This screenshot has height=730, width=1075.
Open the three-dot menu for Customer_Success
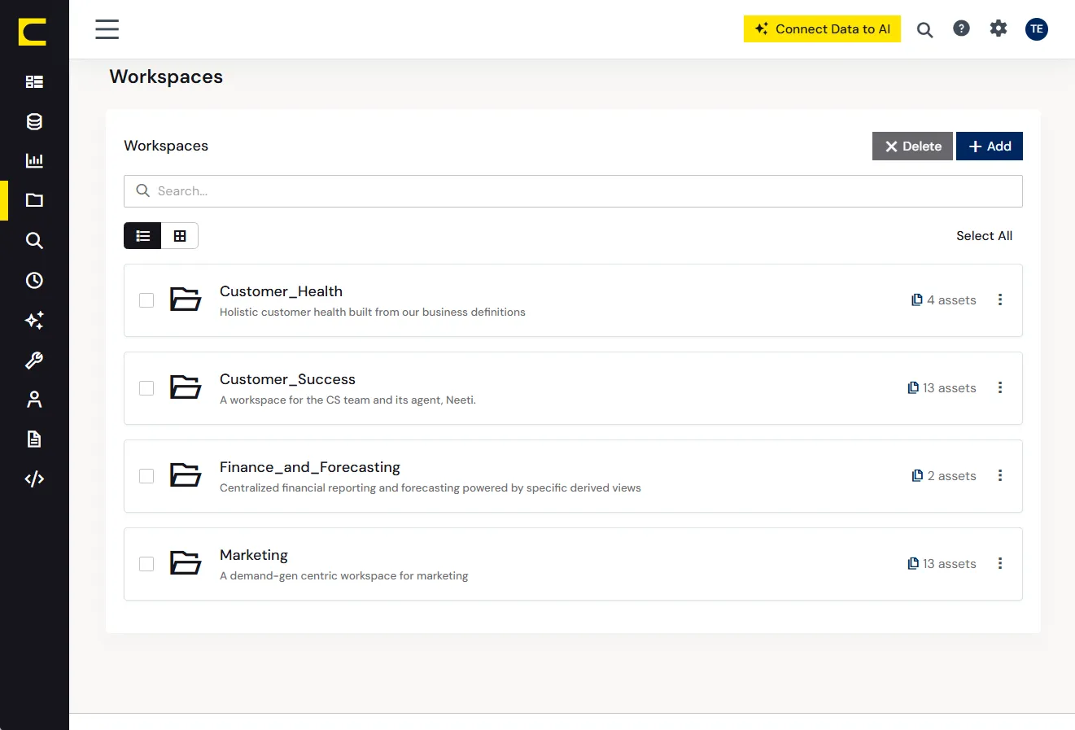click(1000, 387)
